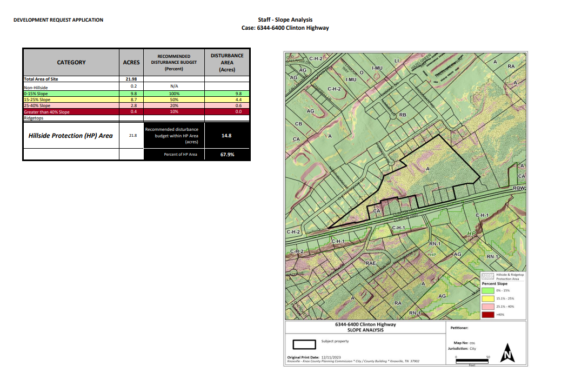Click the green italic HP label on map
The height and width of the screenshot is (379, 568).
click(471, 234)
